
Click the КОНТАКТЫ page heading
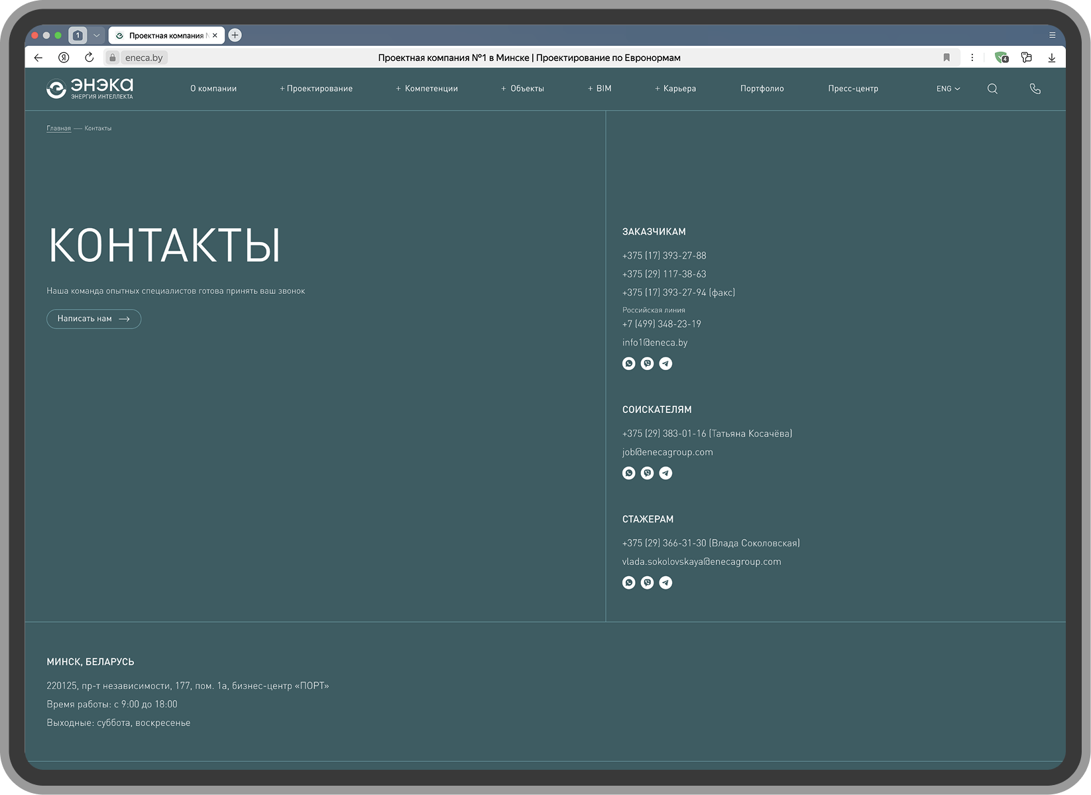(165, 245)
